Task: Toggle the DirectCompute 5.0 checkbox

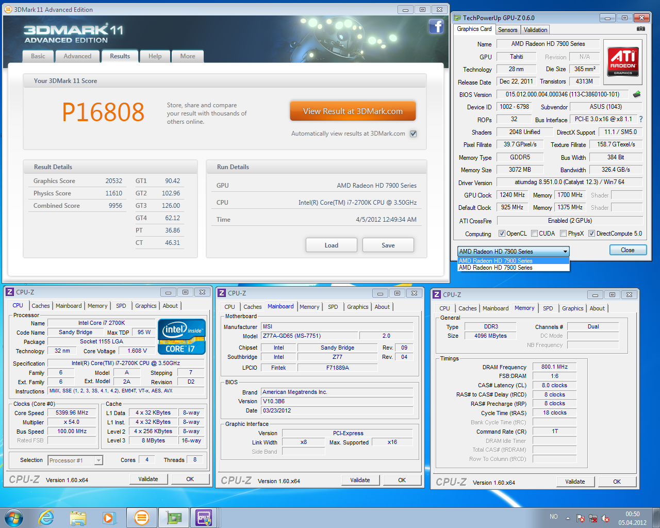Action: click(x=592, y=234)
